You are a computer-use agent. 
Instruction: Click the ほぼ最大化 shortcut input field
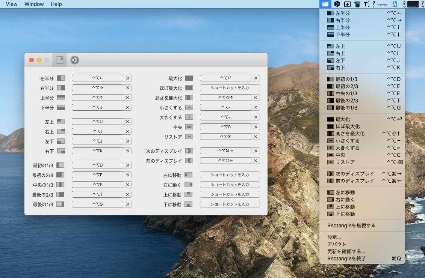pos(230,88)
